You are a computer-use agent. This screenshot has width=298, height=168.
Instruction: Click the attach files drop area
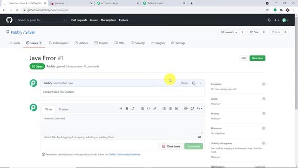(x=122, y=137)
